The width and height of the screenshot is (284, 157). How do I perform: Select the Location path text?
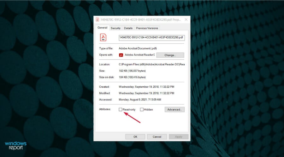coord(152,64)
